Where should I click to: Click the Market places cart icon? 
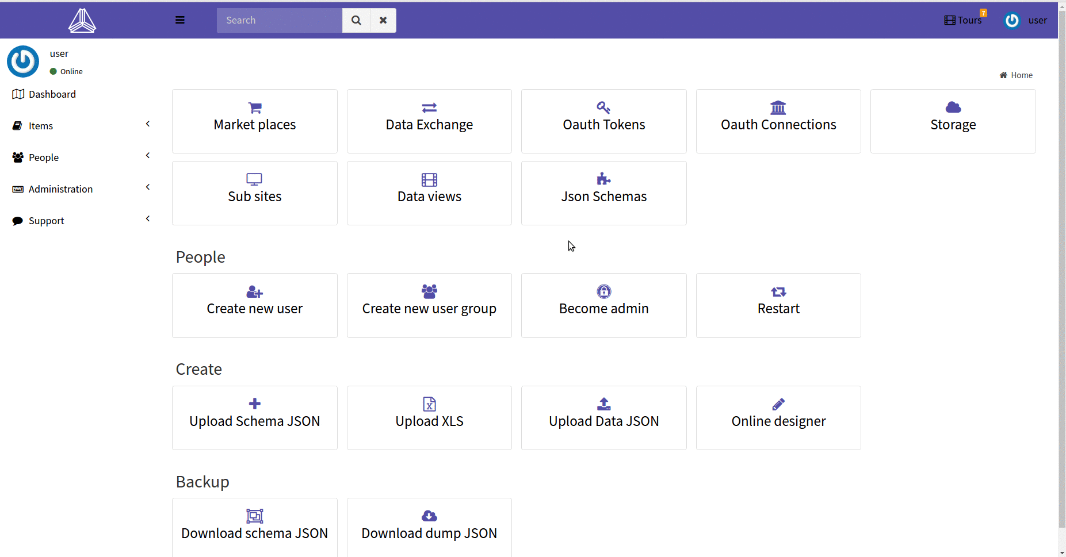click(x=255, y=107)
